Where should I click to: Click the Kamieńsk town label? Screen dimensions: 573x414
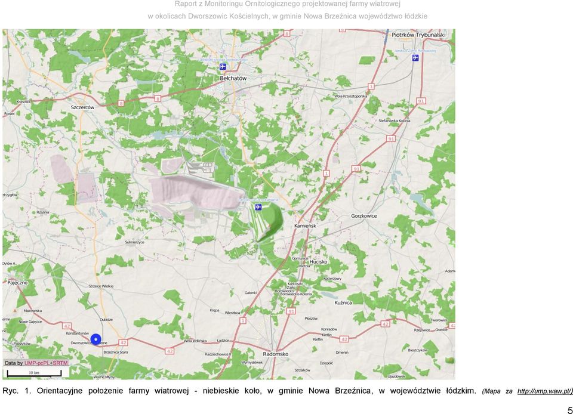tap(305, 226)
